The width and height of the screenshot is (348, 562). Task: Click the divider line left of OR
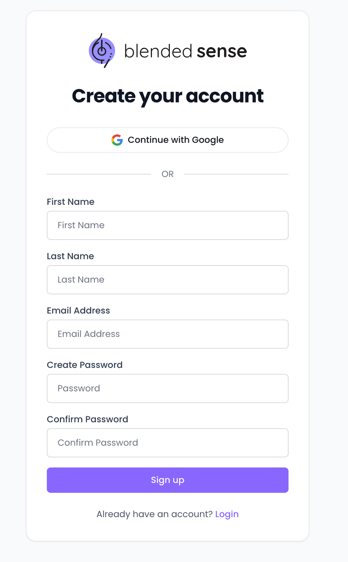click(99, 174)
